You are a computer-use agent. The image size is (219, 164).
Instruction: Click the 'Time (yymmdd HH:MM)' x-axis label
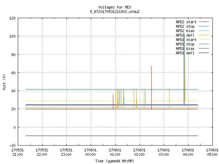point(115,161)
